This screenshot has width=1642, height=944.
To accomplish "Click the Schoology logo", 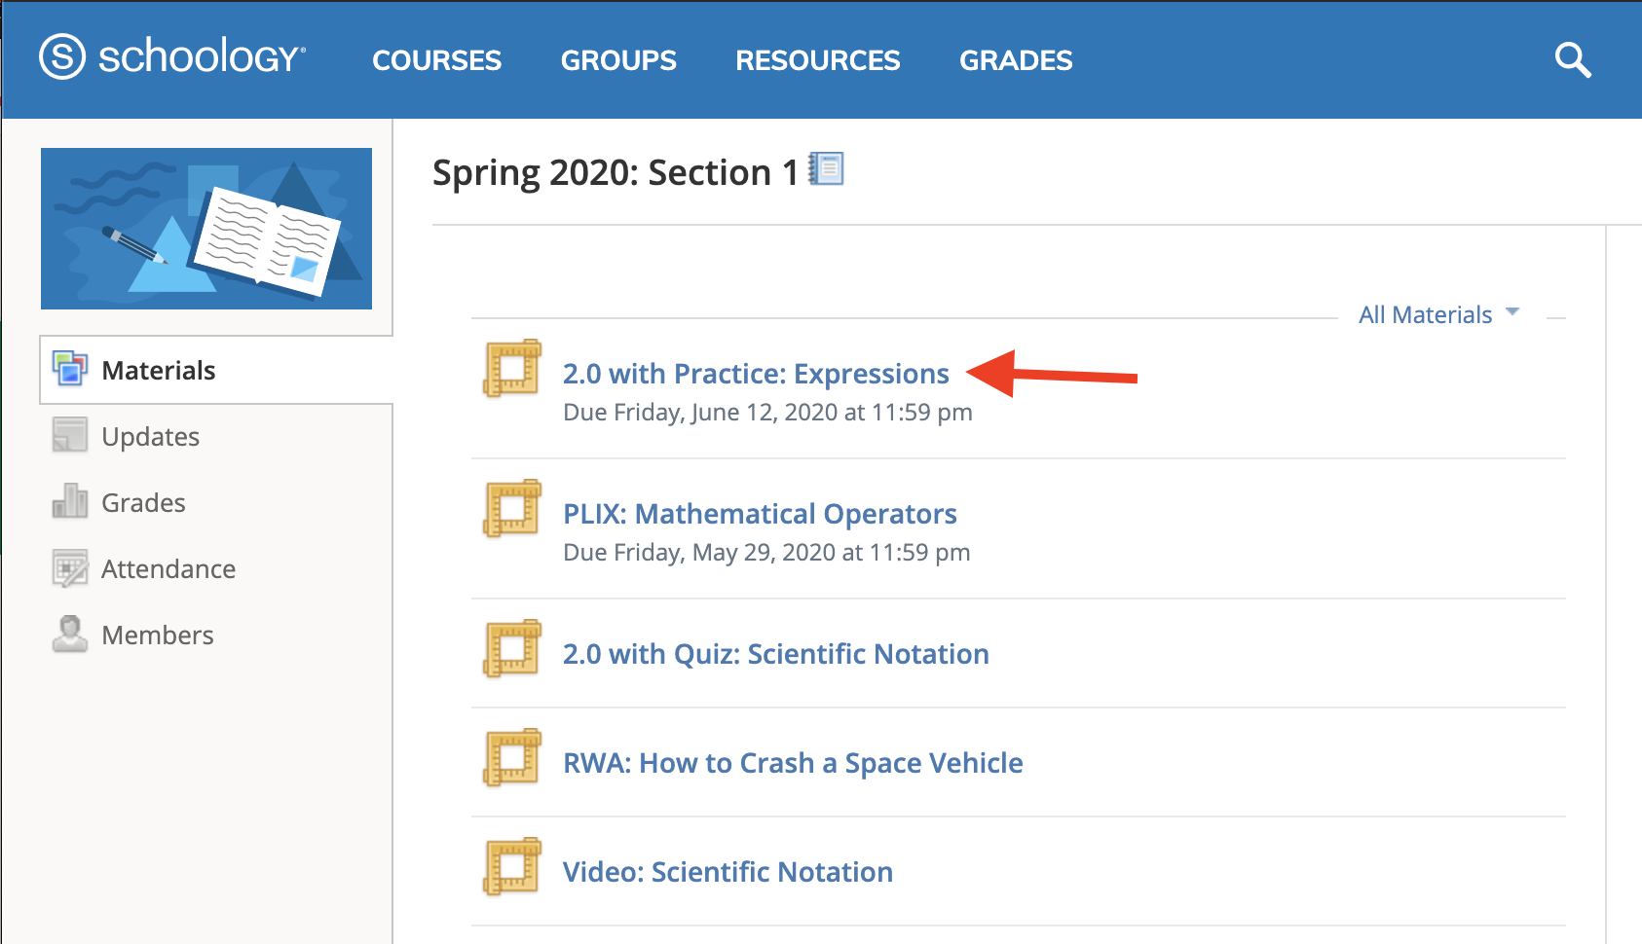I will pyautogui.click(x=173, y=58).
